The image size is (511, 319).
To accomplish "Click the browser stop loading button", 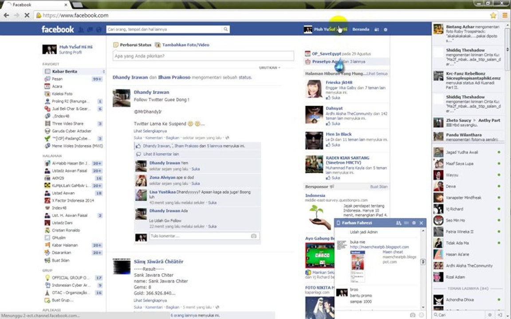I will click(27, 16).
